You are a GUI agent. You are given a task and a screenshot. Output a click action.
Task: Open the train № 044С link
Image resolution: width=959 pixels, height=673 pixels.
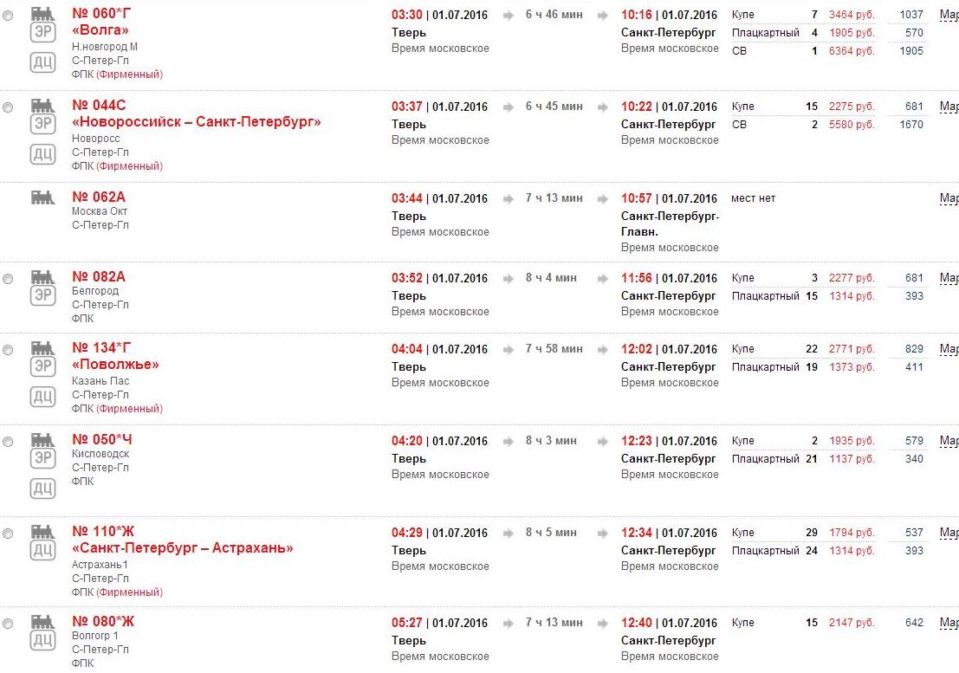coord(99,106)
